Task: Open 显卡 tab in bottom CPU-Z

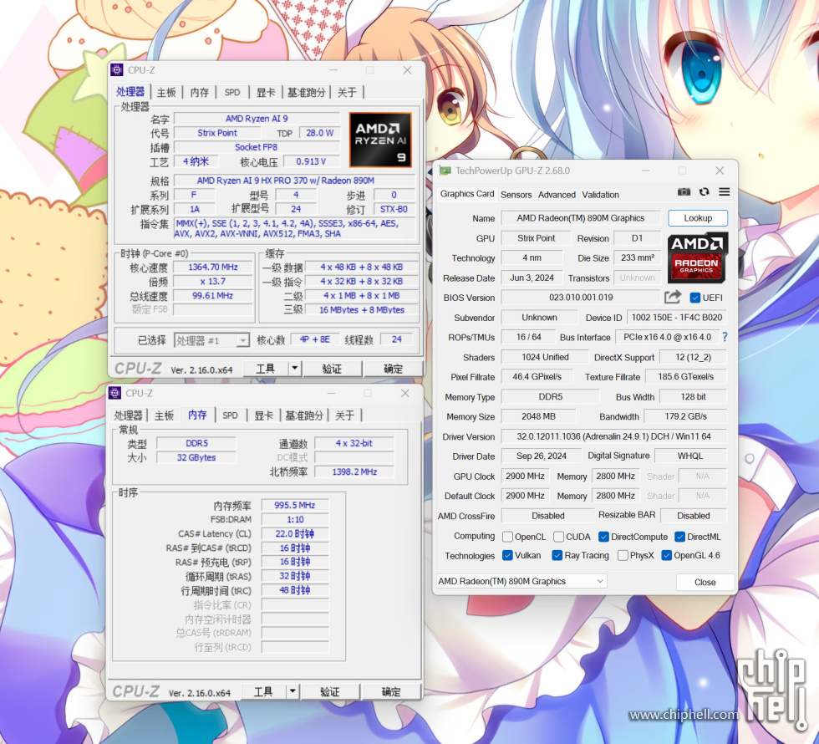Action: (x=264, y=415)
